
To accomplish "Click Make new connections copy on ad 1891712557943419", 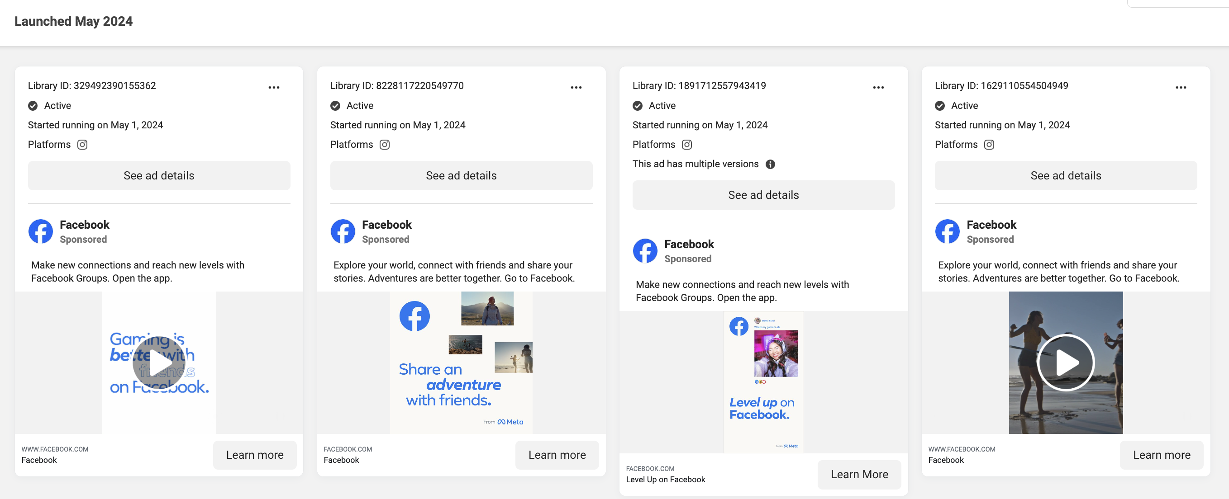I will point(742,291).
